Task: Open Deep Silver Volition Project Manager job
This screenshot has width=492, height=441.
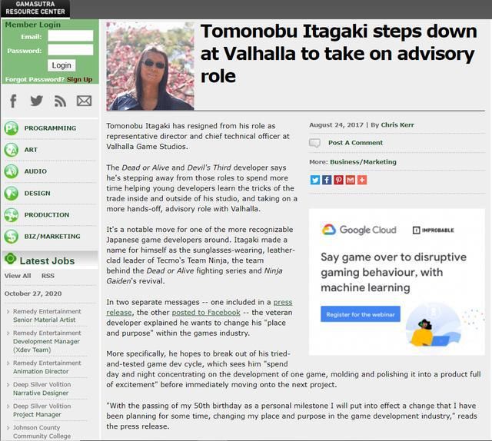Action: coord(42,410)
